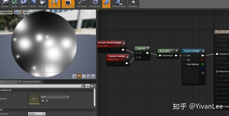Browse to Phys Material asset with magnifier

[x=47, y=101]
